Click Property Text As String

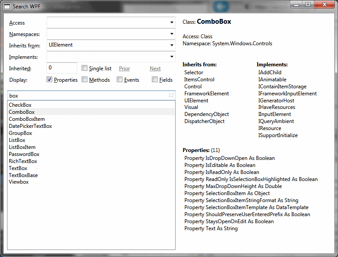pyautogui.click(x=211, y=228)
